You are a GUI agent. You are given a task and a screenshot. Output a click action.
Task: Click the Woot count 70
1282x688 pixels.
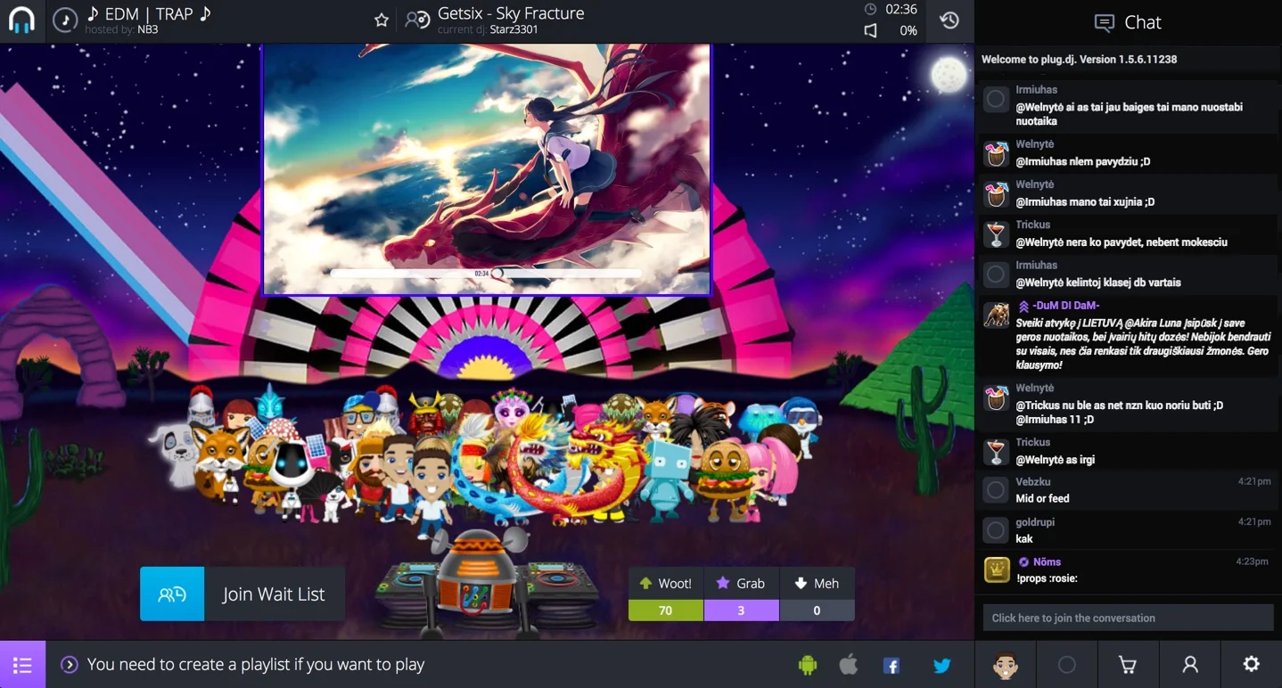click(666, 610)
